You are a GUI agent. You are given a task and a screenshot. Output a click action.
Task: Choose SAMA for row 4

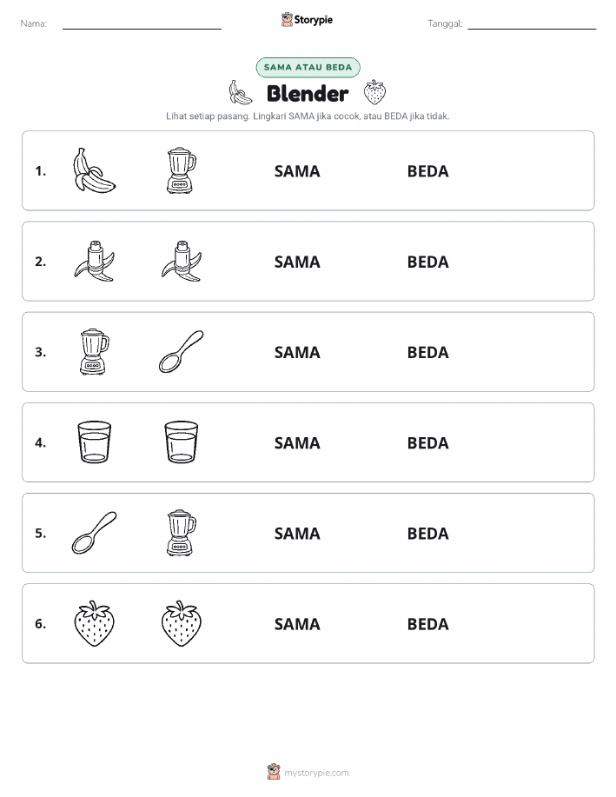coord(297,442)
